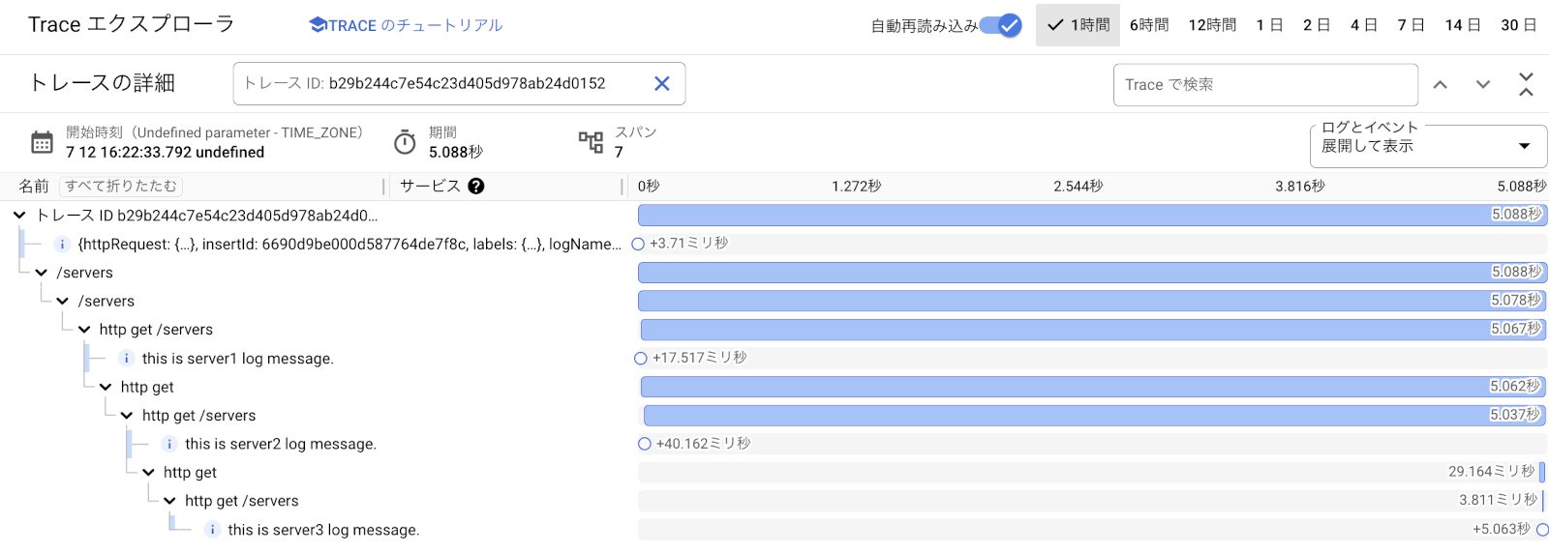Select the 7日 time range option
This screenshot has width=1549, height=553.
point(1411,25)
